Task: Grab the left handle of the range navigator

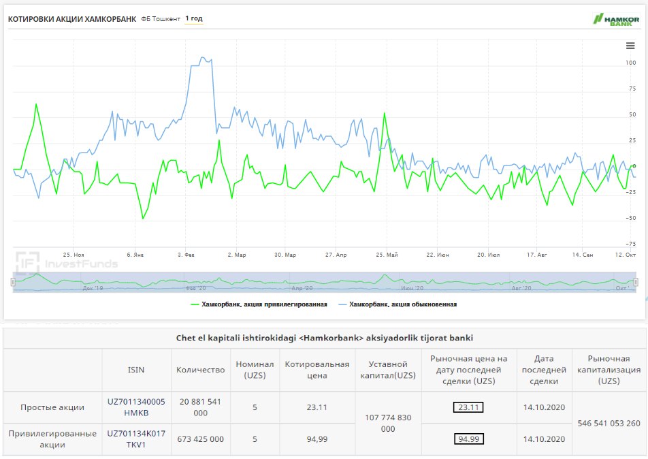Action: tap(13, 282)
